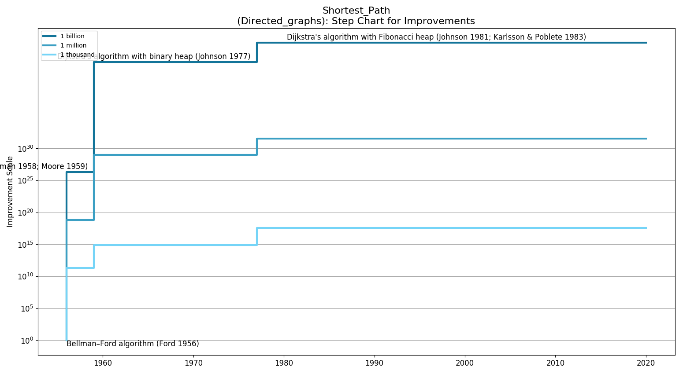Click the 'Moore 1959)' annotation text
The width and height of the screenshot is (683, 374).
(x=65, y=166)
